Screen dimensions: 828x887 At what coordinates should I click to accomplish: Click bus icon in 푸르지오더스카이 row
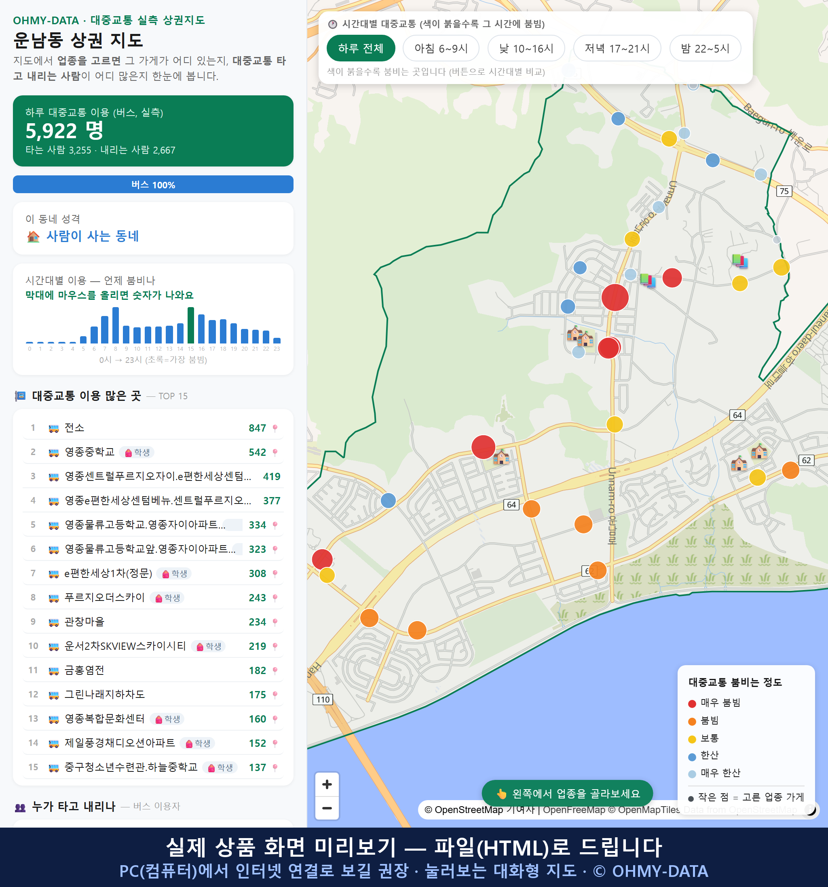(x=53, y=598)
